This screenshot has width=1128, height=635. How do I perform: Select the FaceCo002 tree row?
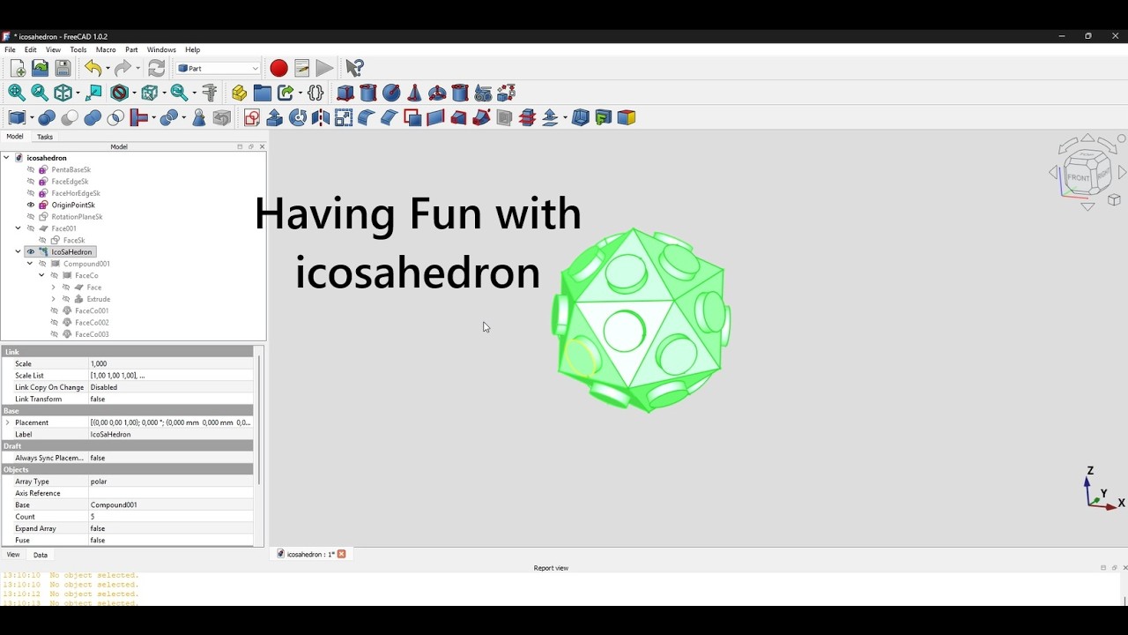tap(92, 323)
